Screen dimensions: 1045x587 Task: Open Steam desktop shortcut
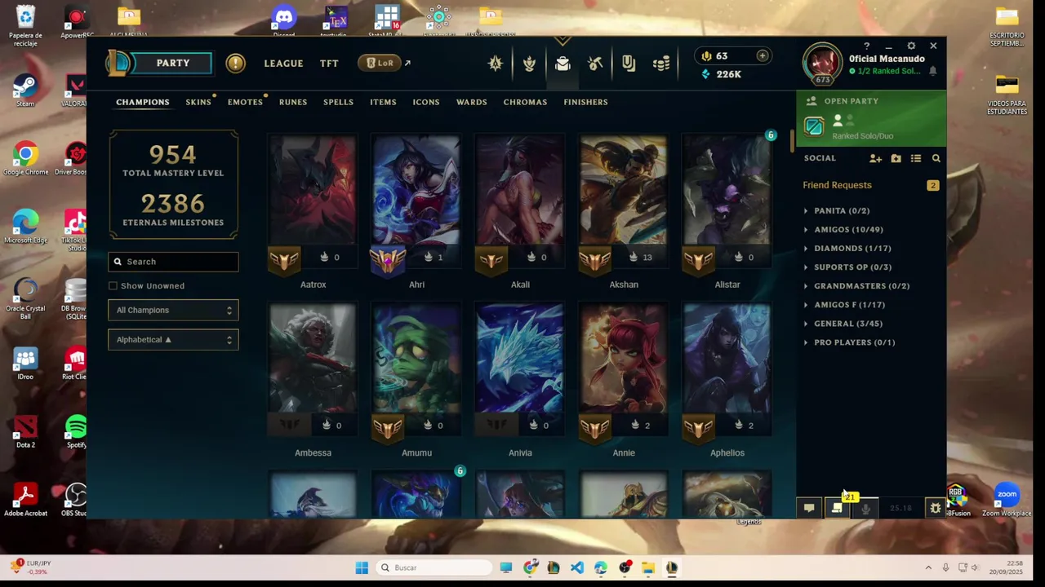pos(25,91)
